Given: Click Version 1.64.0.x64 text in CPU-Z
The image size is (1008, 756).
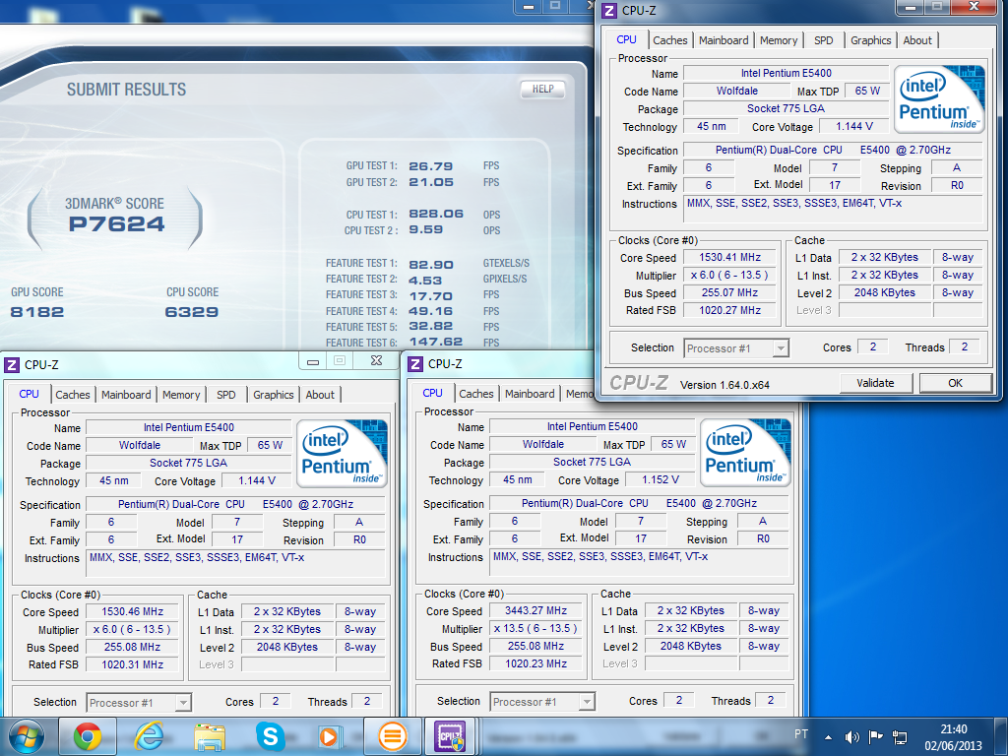Looking at the screenshot, I should click(724, 385).
